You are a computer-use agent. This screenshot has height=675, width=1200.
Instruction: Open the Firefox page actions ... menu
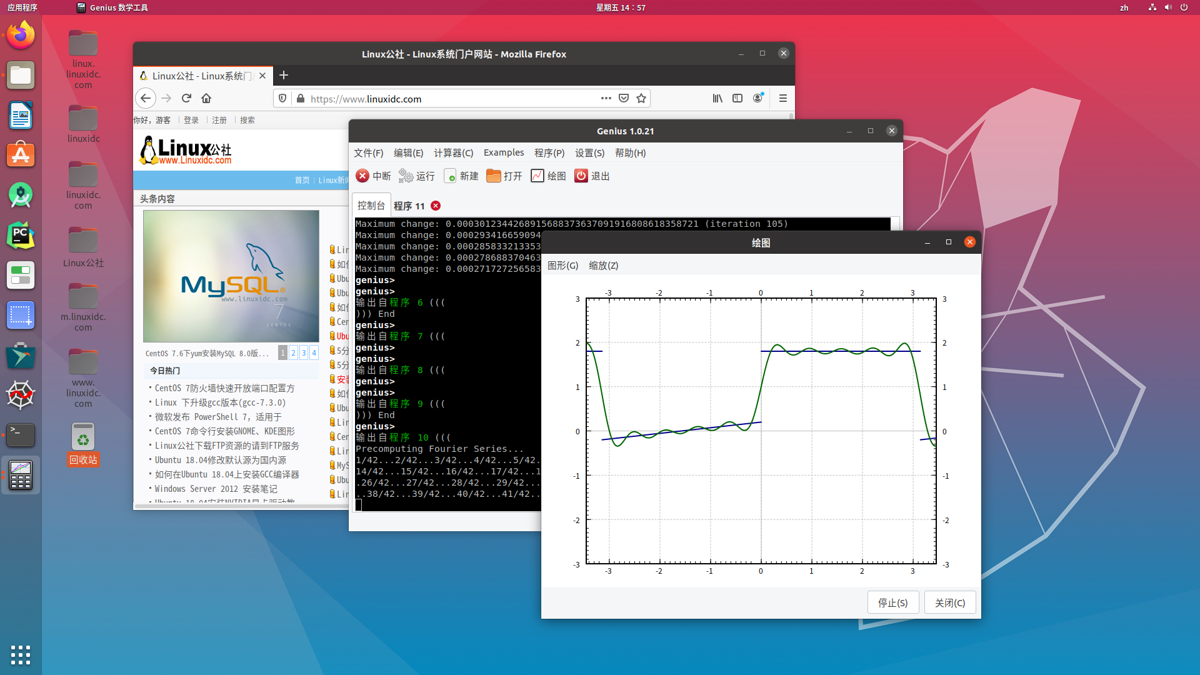point(606,98)
